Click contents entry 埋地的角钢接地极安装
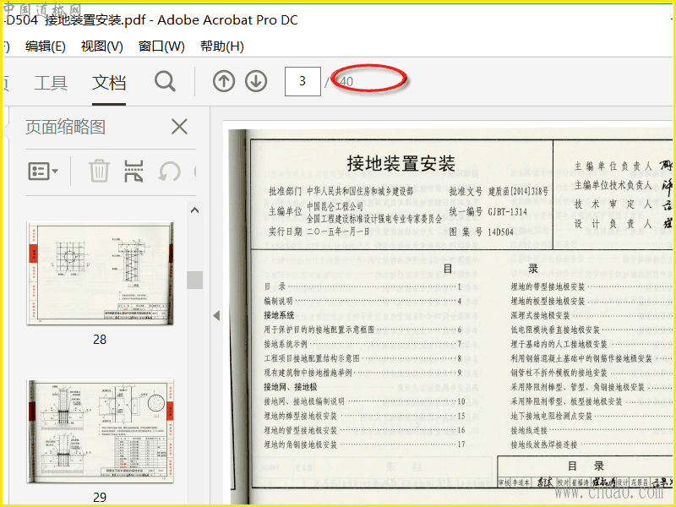This screenshot has height=507, width=676. pyautogui.click(x=301, y=444)
